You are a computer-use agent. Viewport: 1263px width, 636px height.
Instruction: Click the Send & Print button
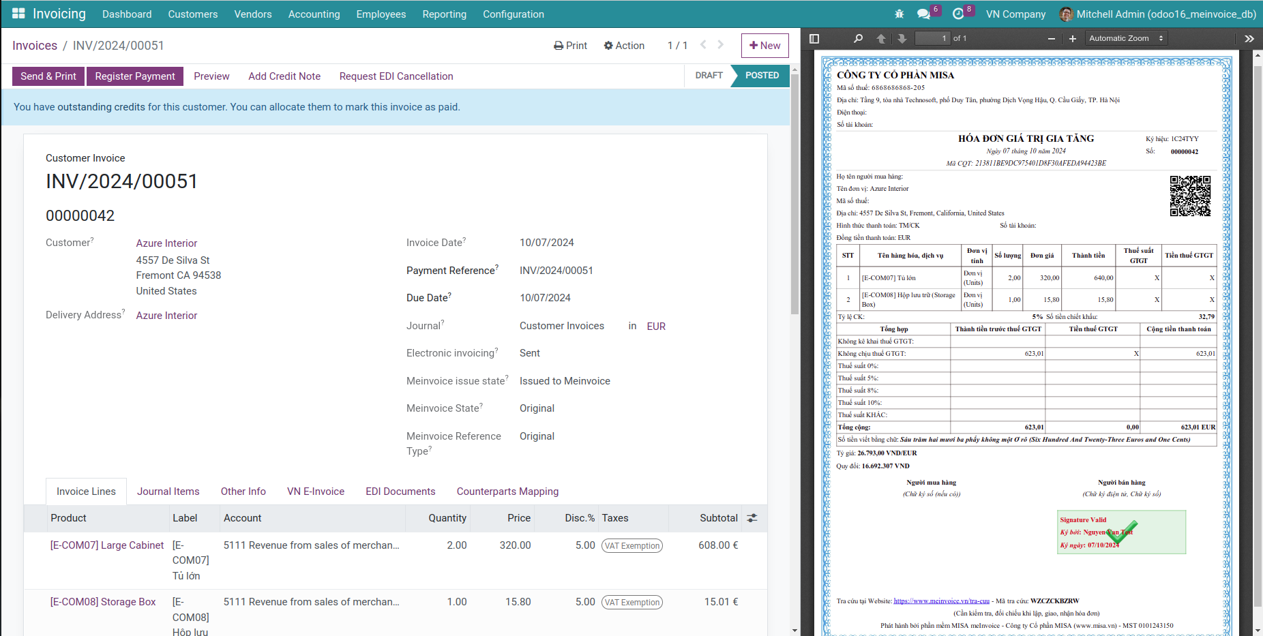(47, 76)
